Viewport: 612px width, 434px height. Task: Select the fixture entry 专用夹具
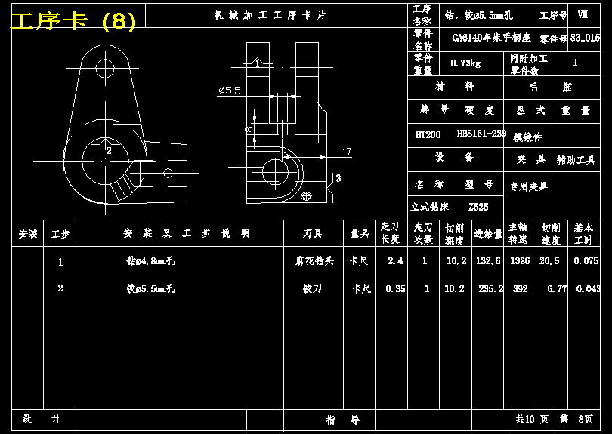pyautogui.click(x=528, y=186)
